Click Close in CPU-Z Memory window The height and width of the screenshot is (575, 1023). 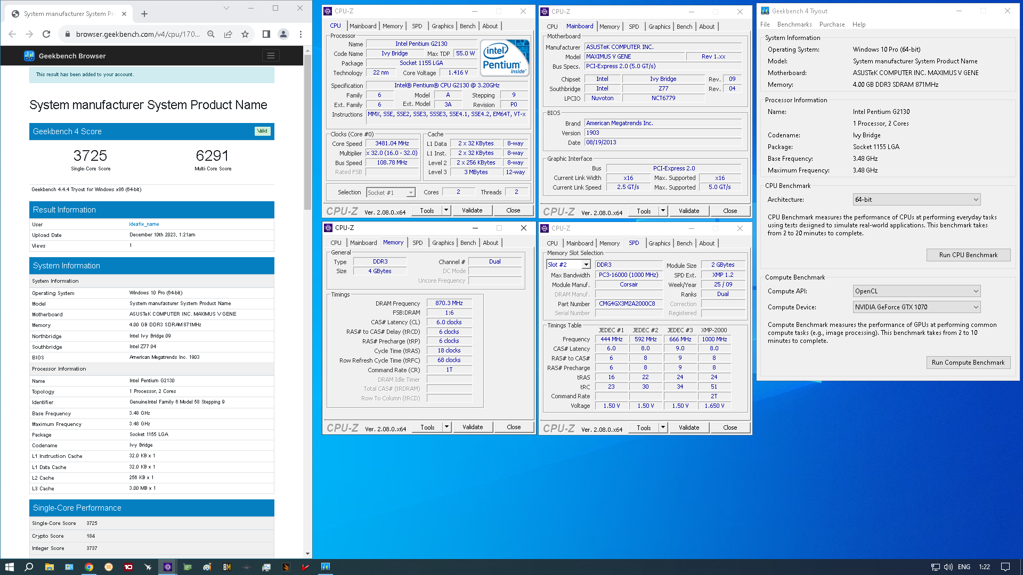pos(514,427)
